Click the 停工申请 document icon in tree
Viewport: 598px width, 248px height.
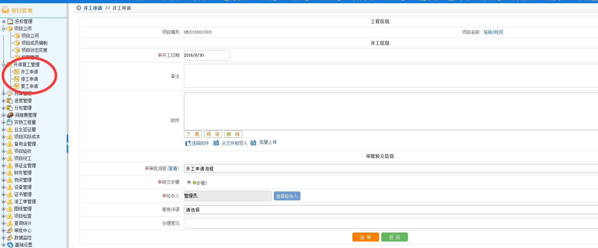click(x=17, y=79)
